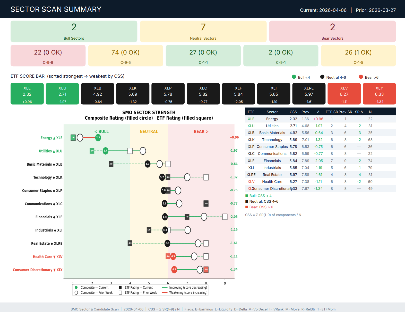This screenshot has height=312, width=405.
Task: Open the XLP 5.78 score tile
Action: click(168, 94)
